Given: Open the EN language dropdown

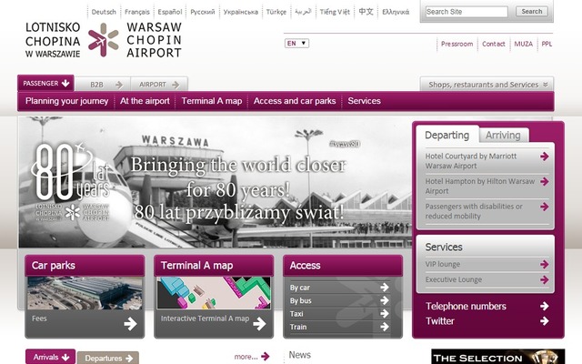Looking at the screenshot, I should 297,44.
